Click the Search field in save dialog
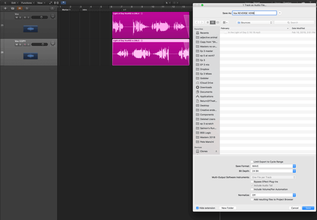The width and height of the screenshot is (317, 220). point(294,23)
